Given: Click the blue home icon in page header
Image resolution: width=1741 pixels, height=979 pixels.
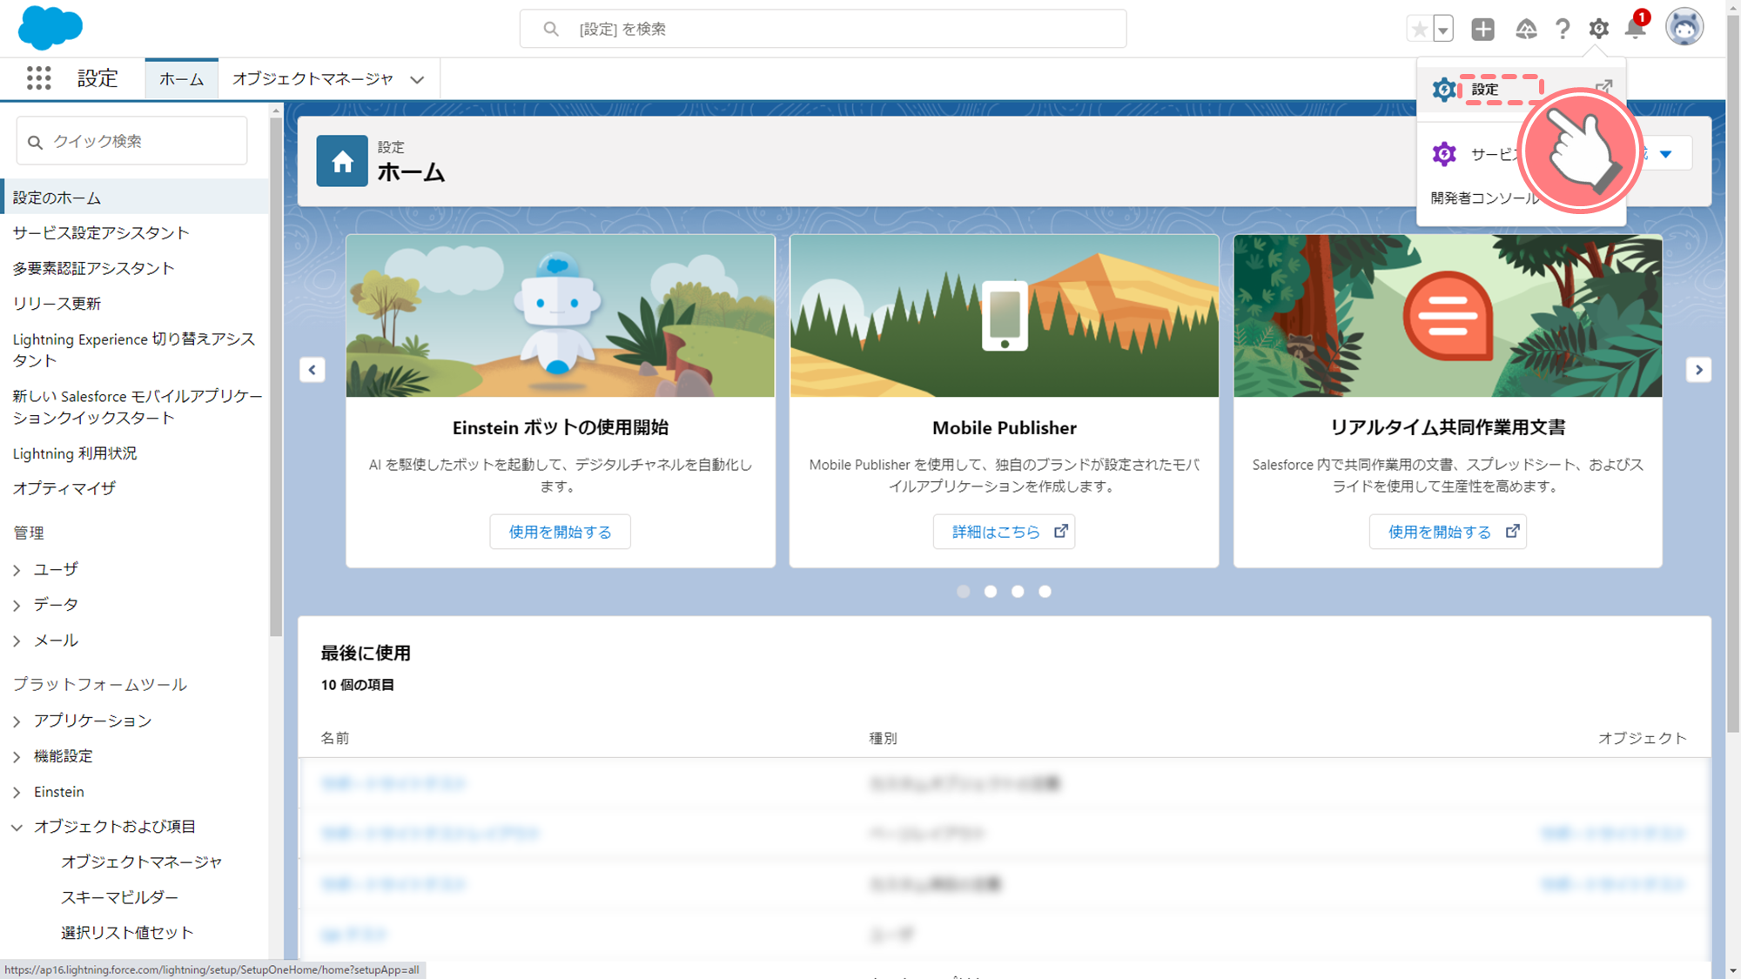Looking at the screenshot, I should click(342, 161).
